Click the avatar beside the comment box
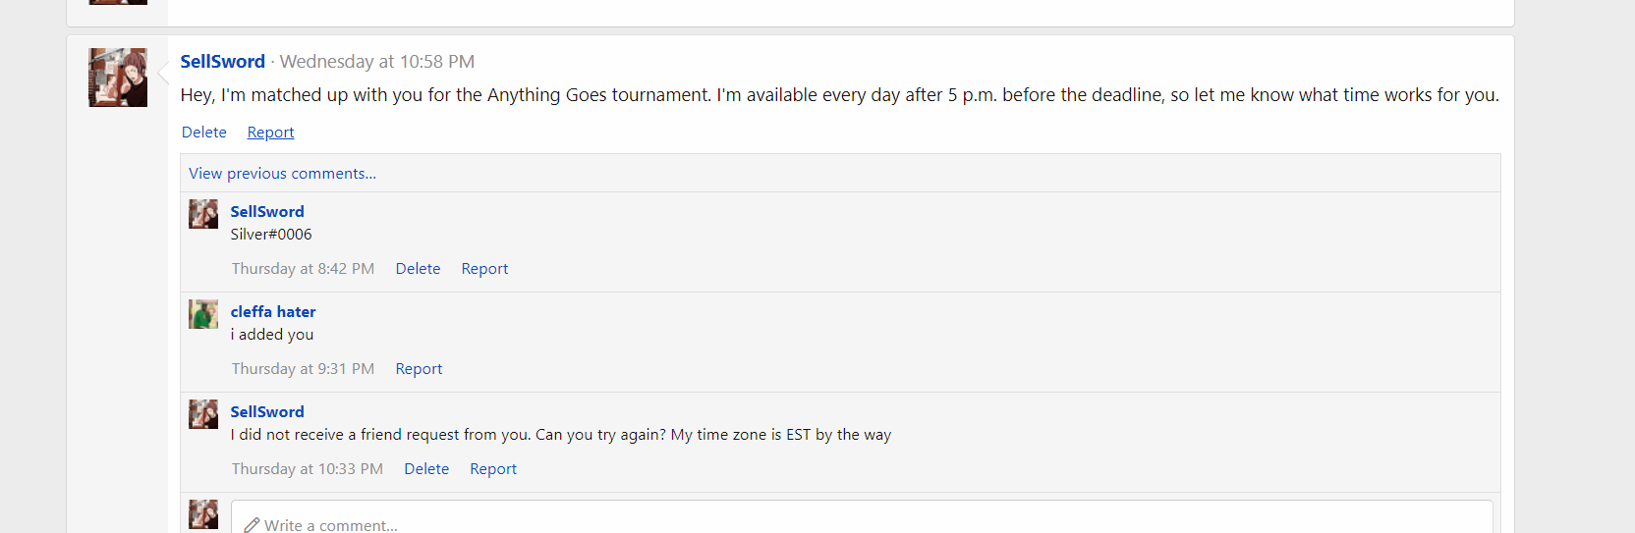The height and width of the screenshot is (533, 1635). (203, 515)
